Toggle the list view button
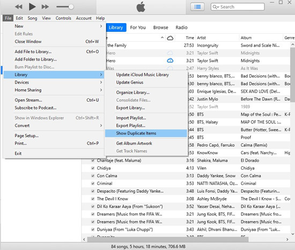Screen dimensions: 295x250 [x=197, y=7]
